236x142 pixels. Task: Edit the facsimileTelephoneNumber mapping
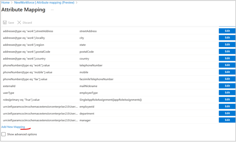click(x=227, y=79)
